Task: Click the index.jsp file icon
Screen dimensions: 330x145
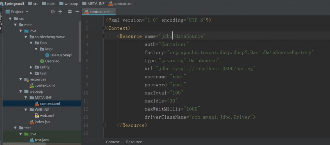Action: pyautogui.click(x=32, y=122)
